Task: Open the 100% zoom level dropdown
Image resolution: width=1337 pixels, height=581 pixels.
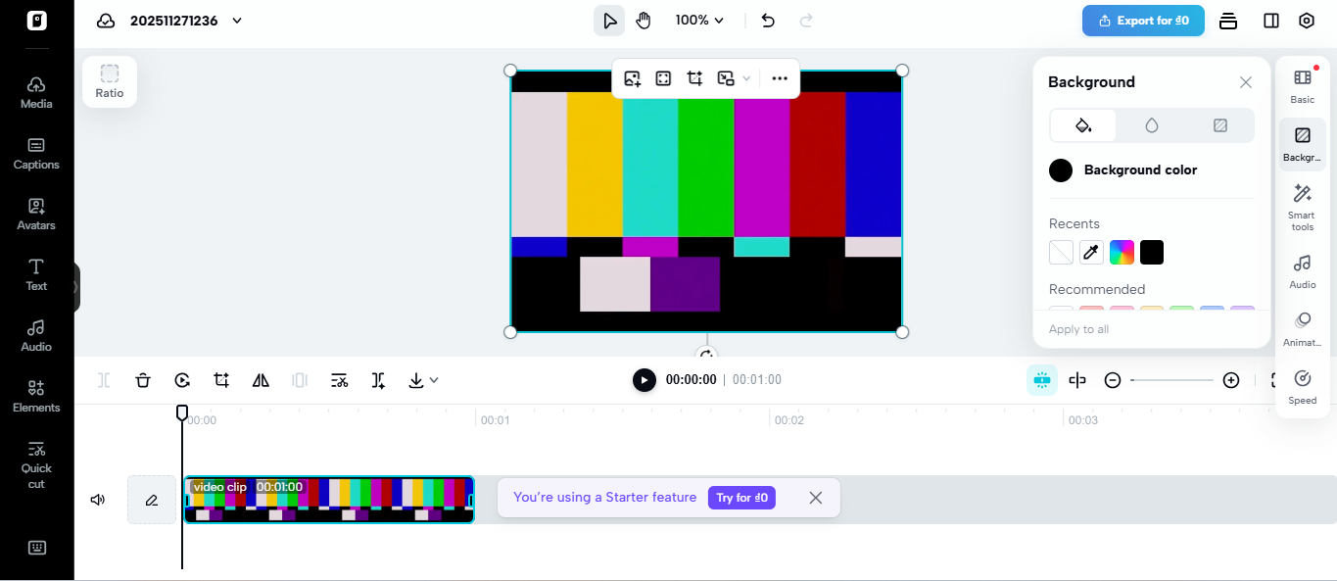Action: pos(699,21)
